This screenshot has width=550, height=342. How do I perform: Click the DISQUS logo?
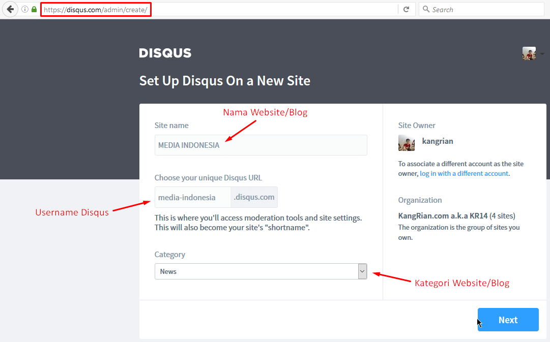(x=165, y=53)
